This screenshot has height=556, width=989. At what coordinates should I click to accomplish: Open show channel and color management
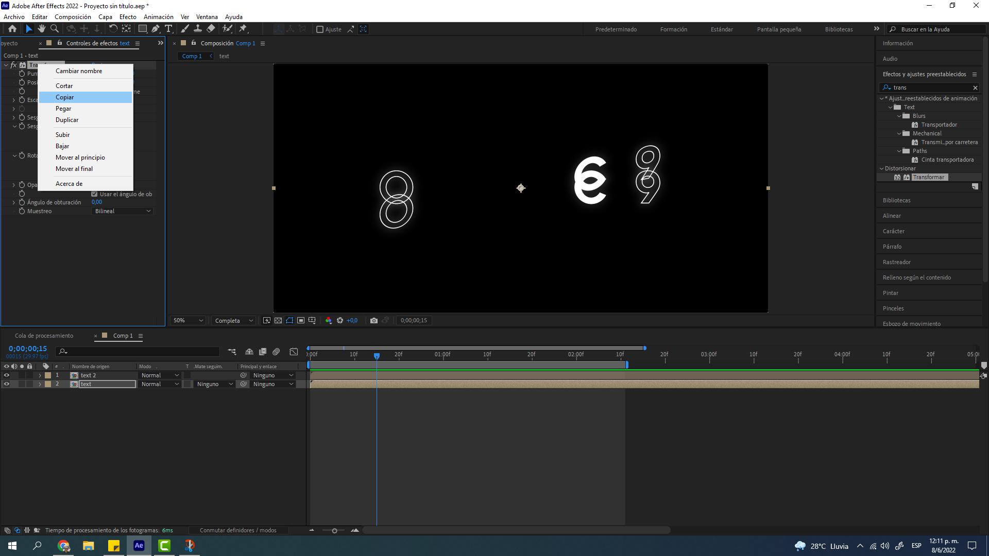coord(329,320)
